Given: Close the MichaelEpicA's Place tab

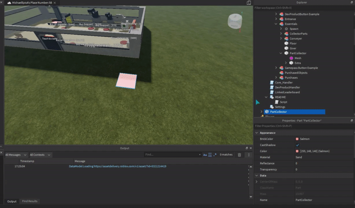Looking at the screenshot, I should coord(55,3).
